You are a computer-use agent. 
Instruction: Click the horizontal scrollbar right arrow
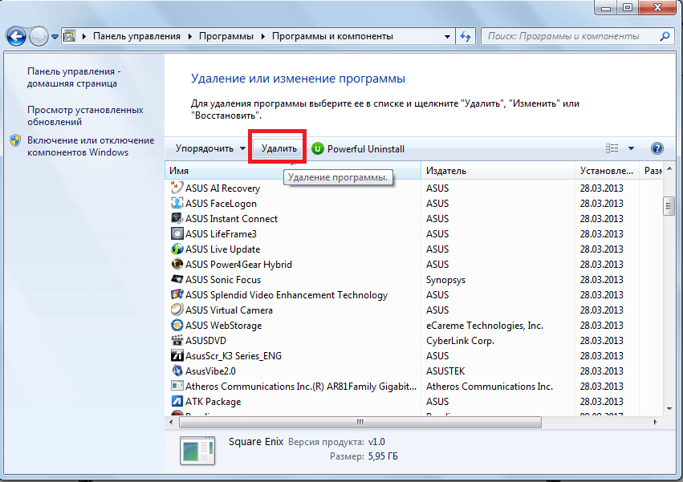[x=655, y=422]
